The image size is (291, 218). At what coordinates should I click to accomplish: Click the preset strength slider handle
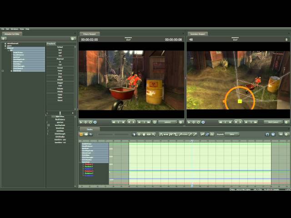pyautogui.click(x=60, y=113)
